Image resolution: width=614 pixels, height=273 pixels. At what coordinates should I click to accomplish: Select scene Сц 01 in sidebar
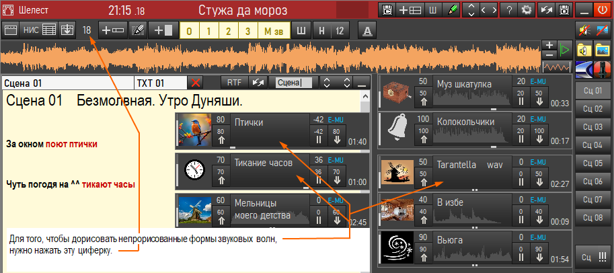[592, 91]
